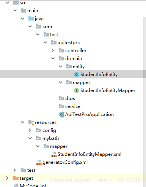This screenshot has width=146, height=187.
Task: Collapse the domain package chevron
Action: coord(53,59)
